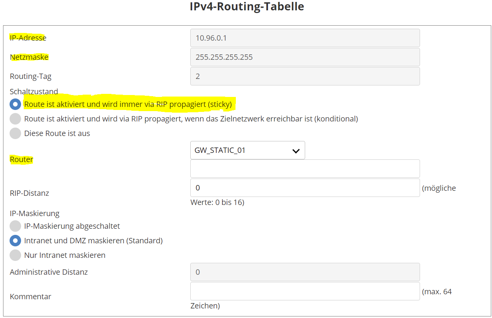
Task: Click the IP-Adresse field showing 10.96.0.1
Action: [x=305, y=38]
